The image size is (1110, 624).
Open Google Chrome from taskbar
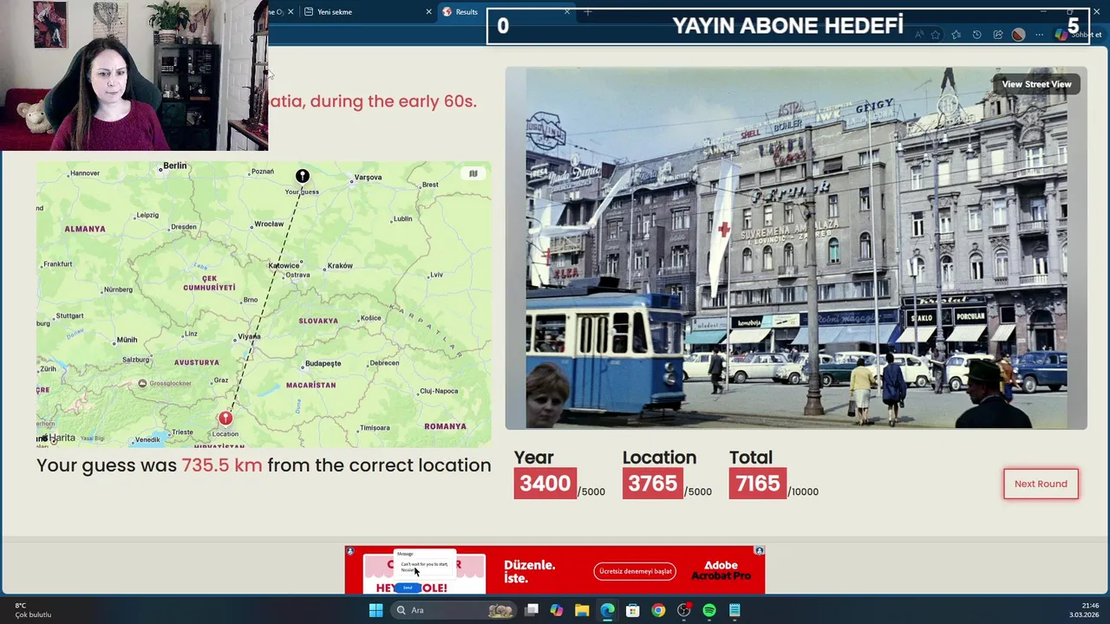pos(658,610)
